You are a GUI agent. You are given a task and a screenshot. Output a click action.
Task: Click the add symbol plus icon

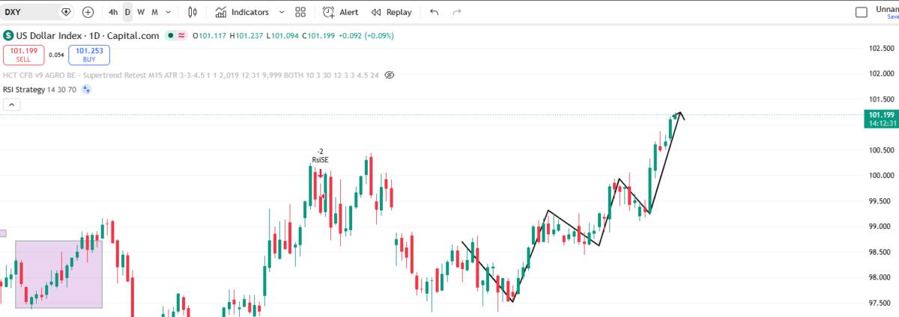point(88,12)
